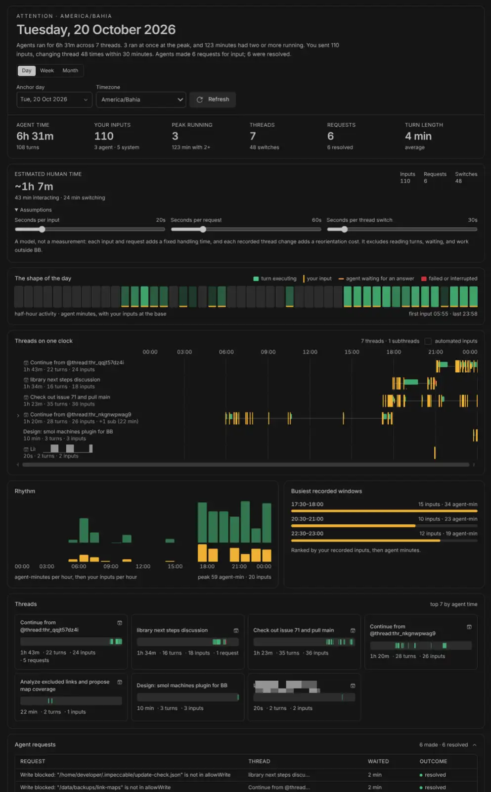The image size is (491, 792).
Task: Click the '/data/backups/link-maps' write blocked request
Action: coord(246,788)
